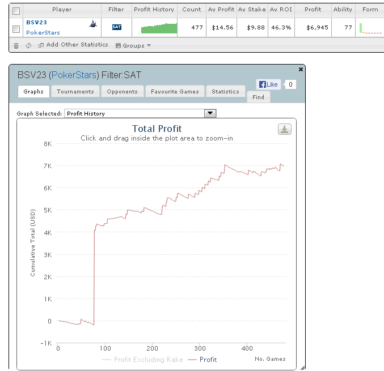The height and width of the screenshot is (371, 384).
Task: Close the BSV23 graph panel
Action: click(301, 70)
